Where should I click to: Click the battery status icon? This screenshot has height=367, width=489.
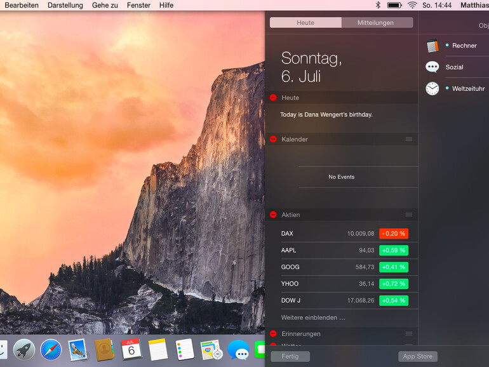(394, 5)
